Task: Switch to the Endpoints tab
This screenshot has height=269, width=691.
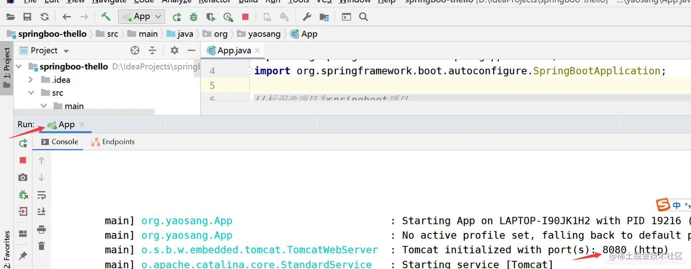Action: 113,142
